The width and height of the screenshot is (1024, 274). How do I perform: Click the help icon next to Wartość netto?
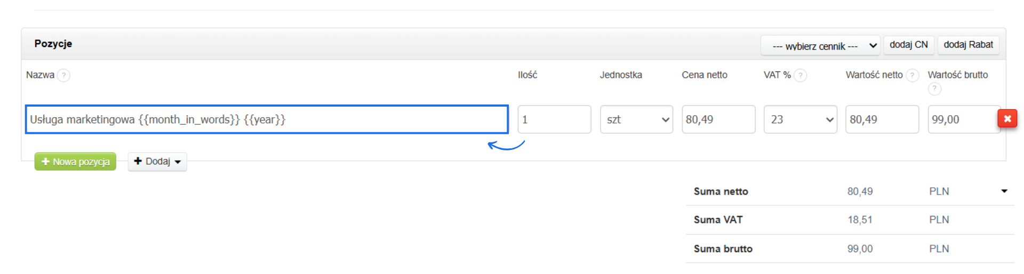[913, 75]
